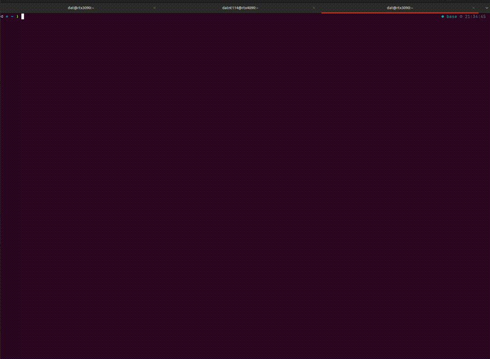Click the green prompt arrow character
490x359 pixels.
(x=17, y=16)
